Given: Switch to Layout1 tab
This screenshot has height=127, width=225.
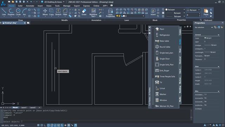Looking at the screenshot, I should coord(24,108).
